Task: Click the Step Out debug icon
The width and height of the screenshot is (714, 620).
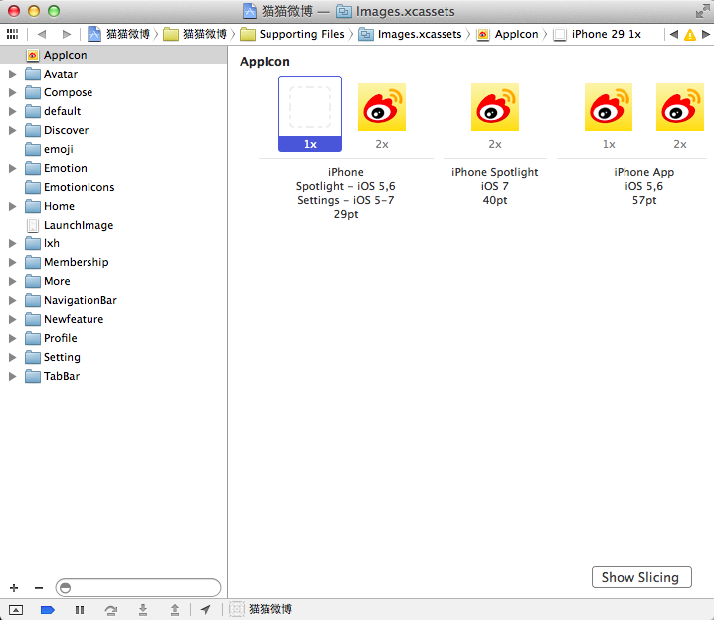Action: pos(175,610)
